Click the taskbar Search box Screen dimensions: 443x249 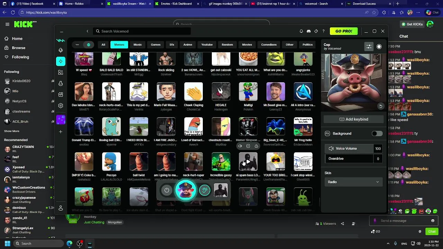click(38, 243)
